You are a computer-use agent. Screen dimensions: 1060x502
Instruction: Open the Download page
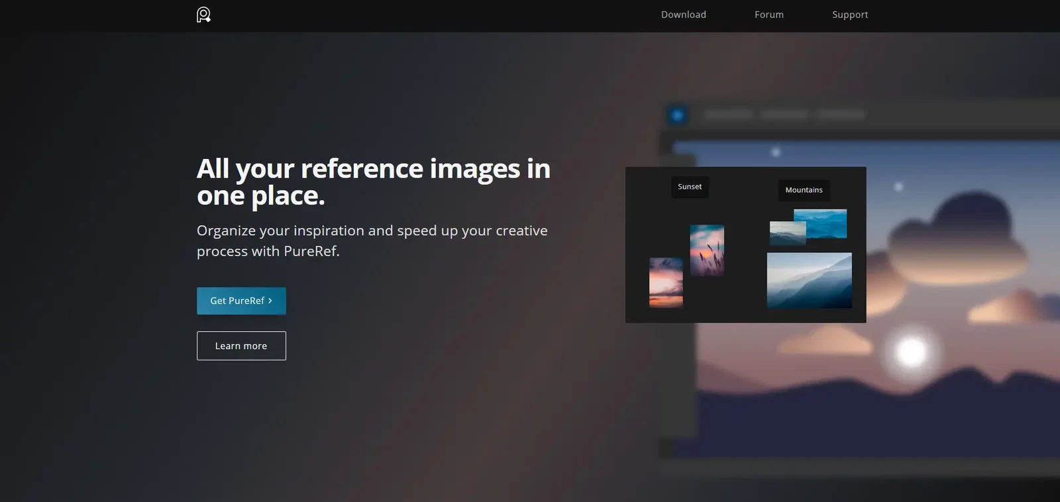click(x=684, y=15)
